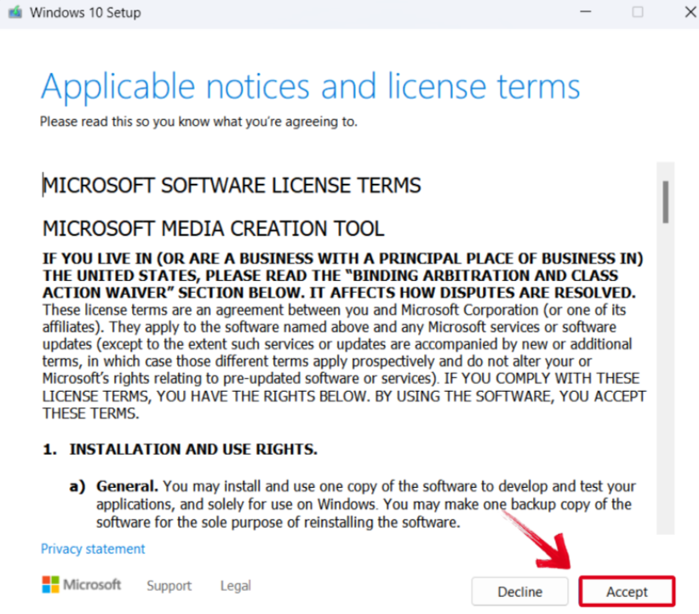This screenshot has width=699, height=614.
Task: Click the INSTALLATION AND USE RIGHTS section heading
Action: click(x=193, y=449)
